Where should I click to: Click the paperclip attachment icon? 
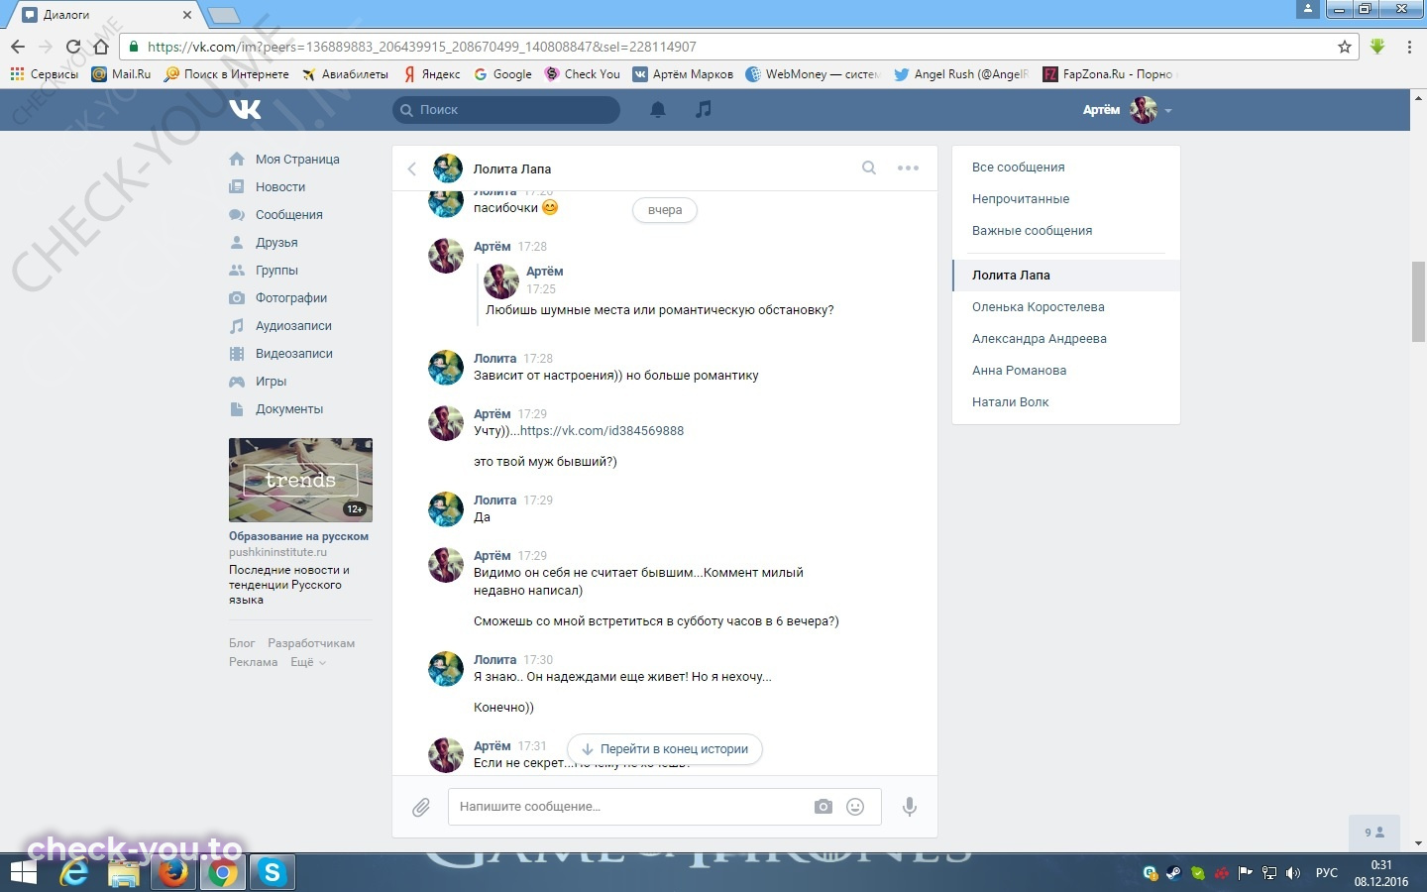(x=421, y=807)
